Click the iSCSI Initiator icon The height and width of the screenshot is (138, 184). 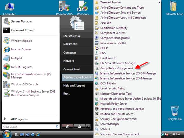(x=96, y=83)
